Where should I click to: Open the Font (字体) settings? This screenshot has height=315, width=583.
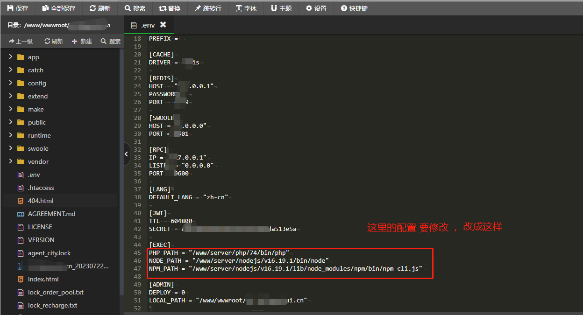point(246,8)
